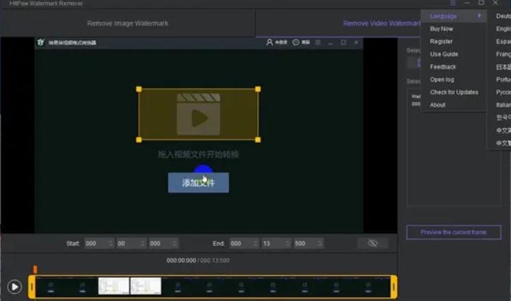Open the hamburger menu icon in title bar

pyautogui.click(x=453, y=3)
